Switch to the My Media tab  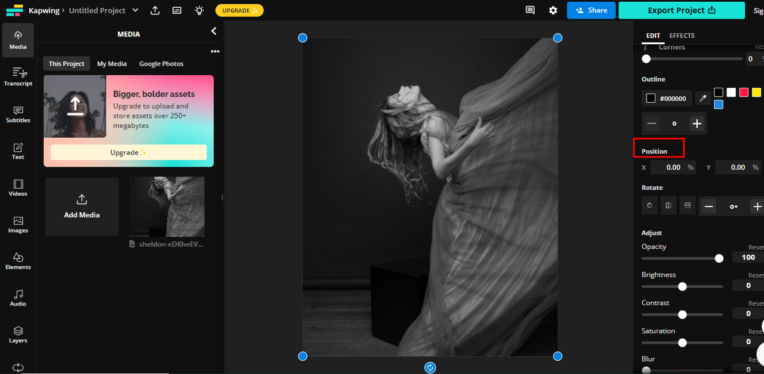(x=112, y=64)
